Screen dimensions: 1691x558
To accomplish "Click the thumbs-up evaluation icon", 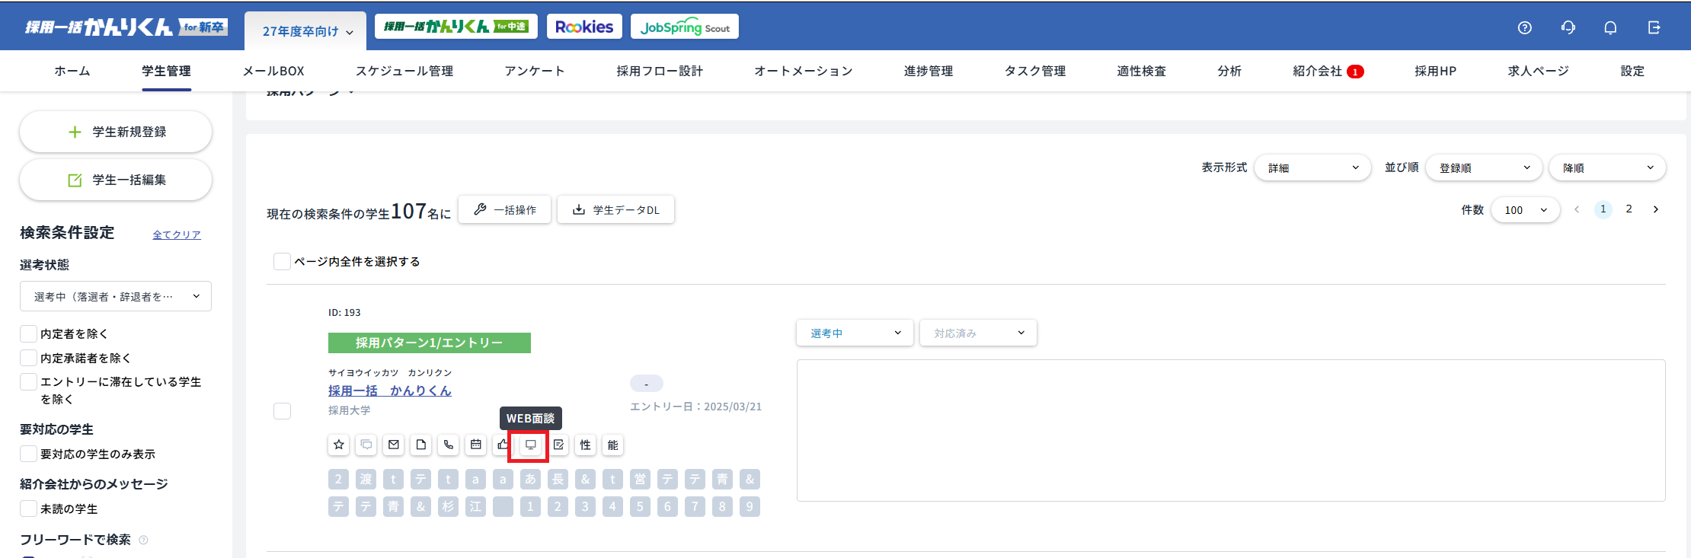I will click(501, 445).
